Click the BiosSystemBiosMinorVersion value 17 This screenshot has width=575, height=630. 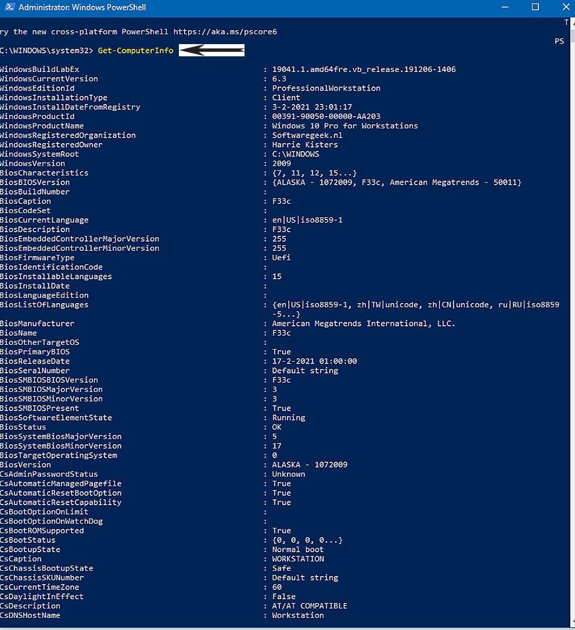pyautogui.click(x=277, y=446)
